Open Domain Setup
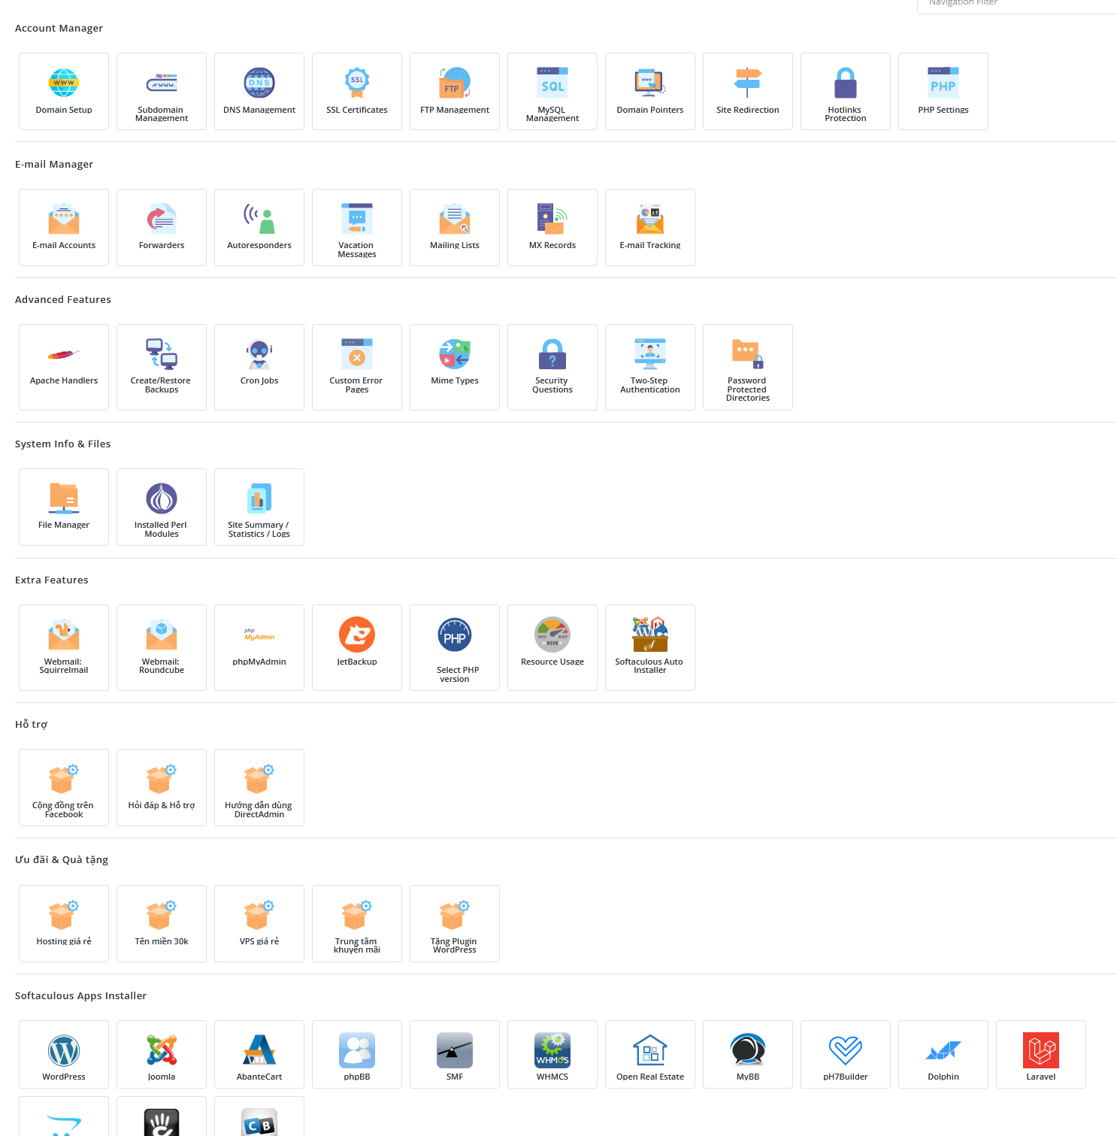1117x1136 pixels. point(64,91)
